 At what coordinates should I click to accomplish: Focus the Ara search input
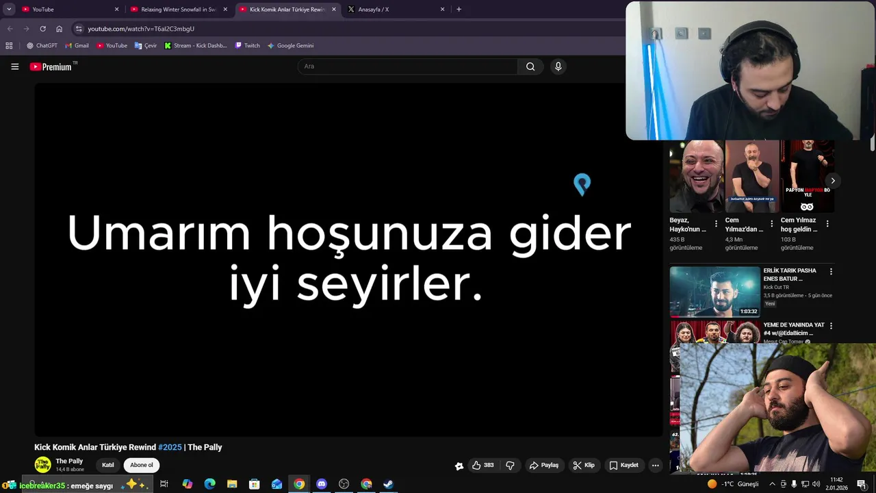click(408, 66)
